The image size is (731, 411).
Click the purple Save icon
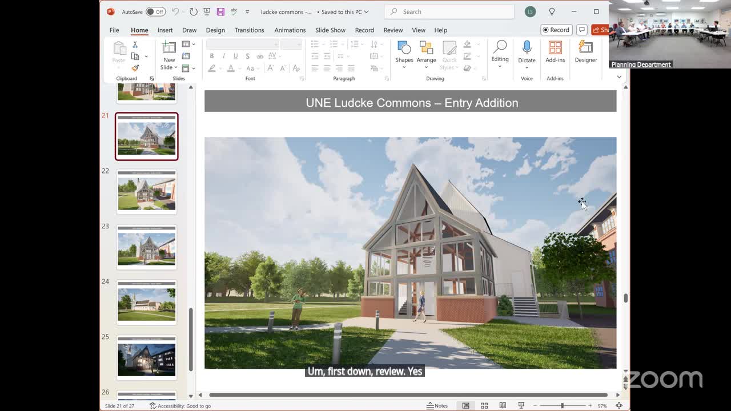[220, 11]
